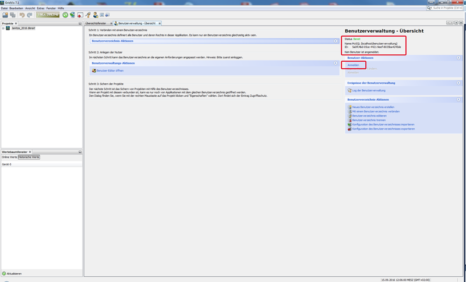Click the Anmelden link

point(354,65)
